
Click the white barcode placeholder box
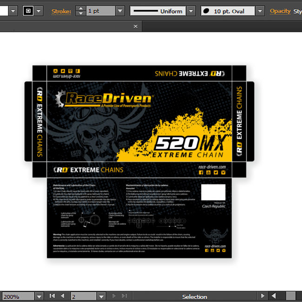tap(213, 192)
